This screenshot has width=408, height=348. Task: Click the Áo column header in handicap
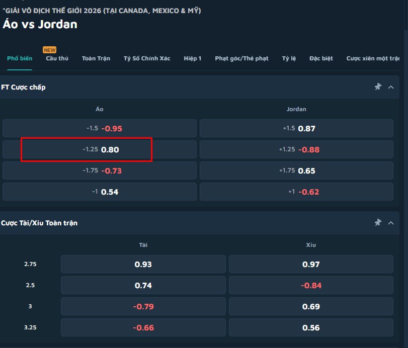pos(100,109)
